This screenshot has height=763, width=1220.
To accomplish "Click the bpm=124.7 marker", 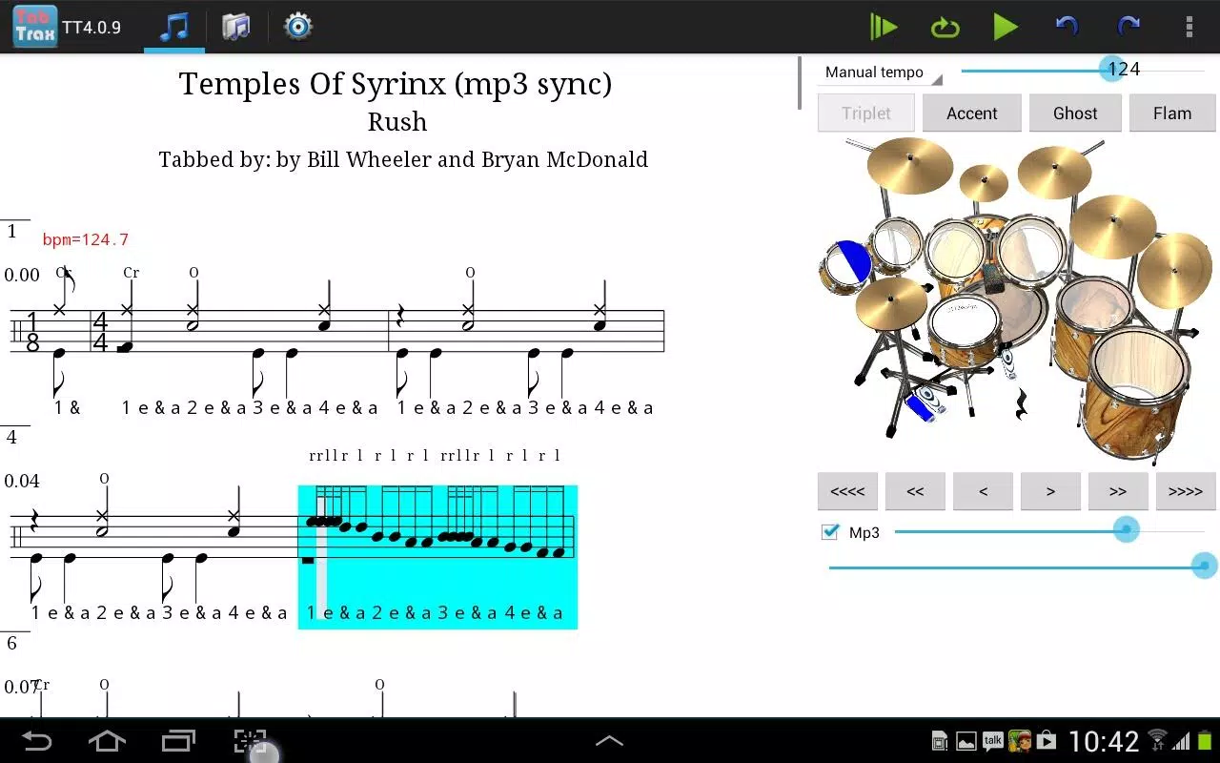I will [x=86, y=240].
